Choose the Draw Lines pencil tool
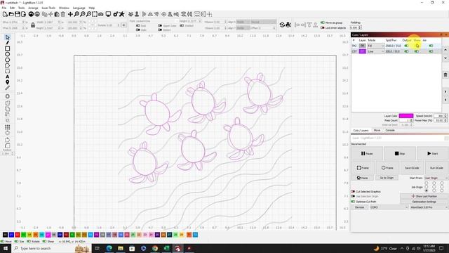The height and width of the screenshot is (253, 449). pos(8,43)
